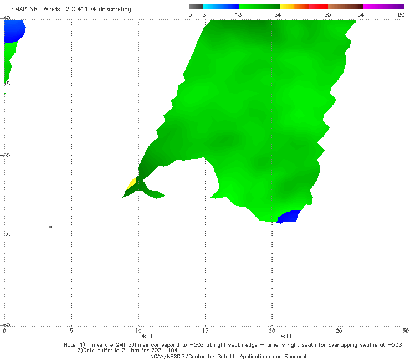Click the longitude label '15'
This screenshot has height=360, width=410.
click(205, 331)
